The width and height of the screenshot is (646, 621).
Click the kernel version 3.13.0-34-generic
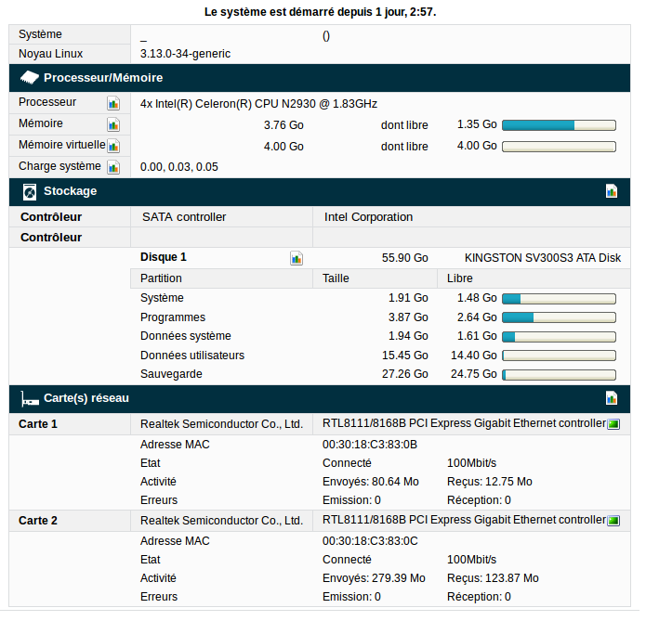pyautogui.click(x=187, y=54)
